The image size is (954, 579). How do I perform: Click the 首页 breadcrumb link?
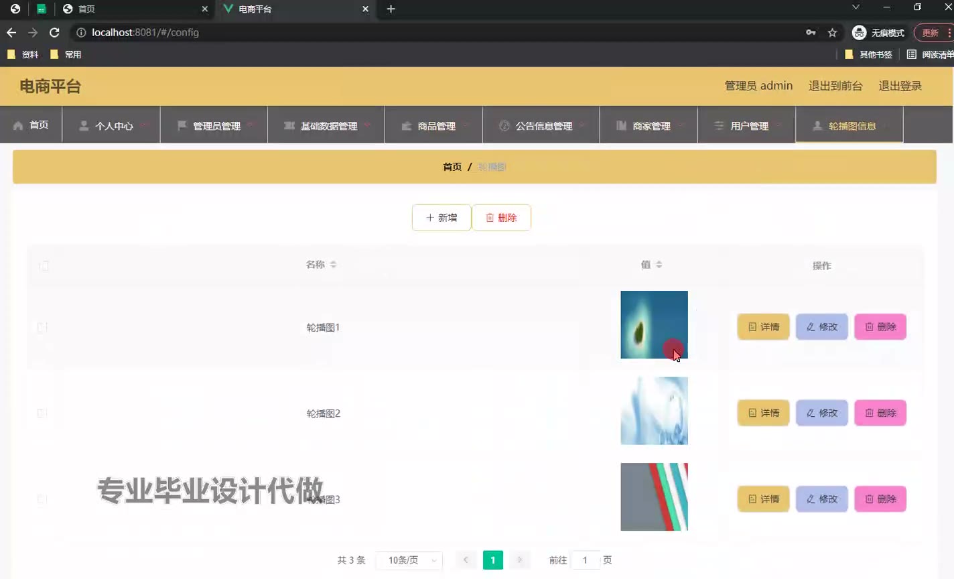(452, 167)
